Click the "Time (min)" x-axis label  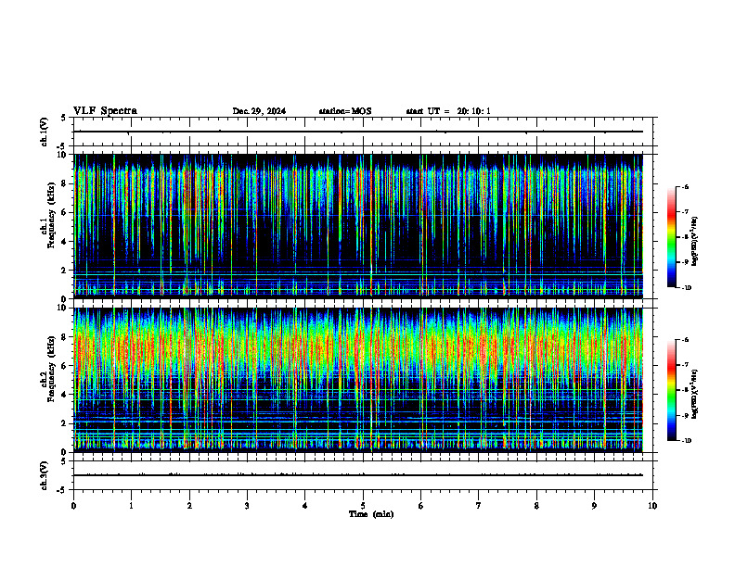[x=371, y=514]
